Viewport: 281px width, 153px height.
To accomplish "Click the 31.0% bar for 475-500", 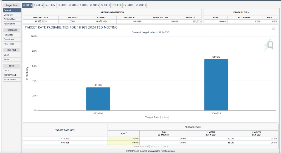I will tap(98, 99).
